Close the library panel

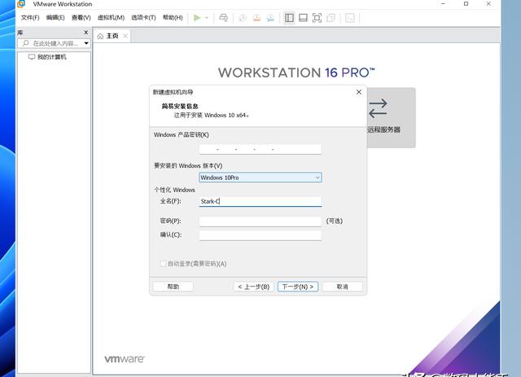click(x=85, y=33)
